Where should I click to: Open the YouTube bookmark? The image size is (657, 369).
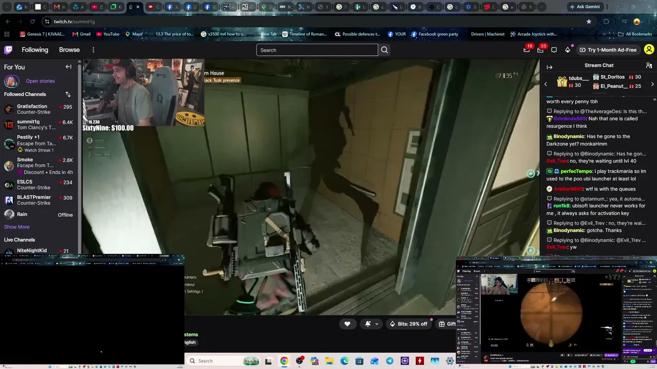point(108,34)
